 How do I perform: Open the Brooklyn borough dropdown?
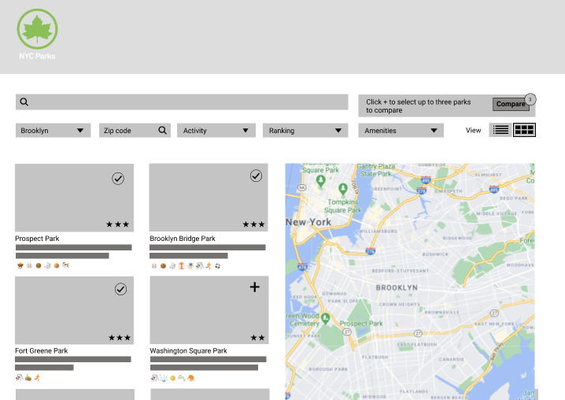[53, 131]
